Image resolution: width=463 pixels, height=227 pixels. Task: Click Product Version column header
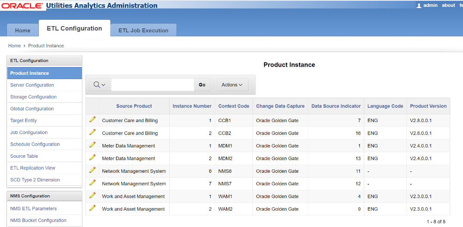(x=428, y=106)
